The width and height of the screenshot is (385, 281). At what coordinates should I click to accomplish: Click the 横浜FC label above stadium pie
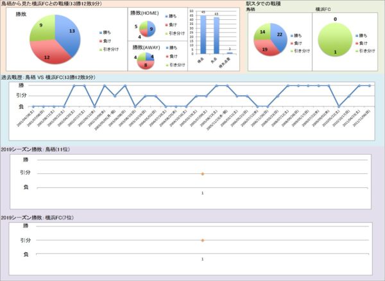[x=323, y=9]
